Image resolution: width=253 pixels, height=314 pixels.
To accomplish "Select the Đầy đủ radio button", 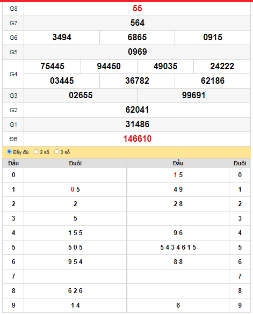I will (x=9, y=152).
